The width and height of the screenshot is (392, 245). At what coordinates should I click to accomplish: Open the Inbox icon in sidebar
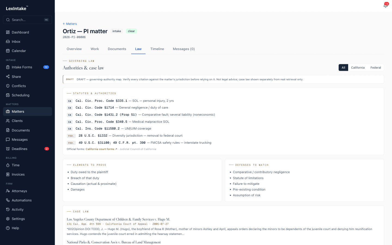(x=8, y=41)
